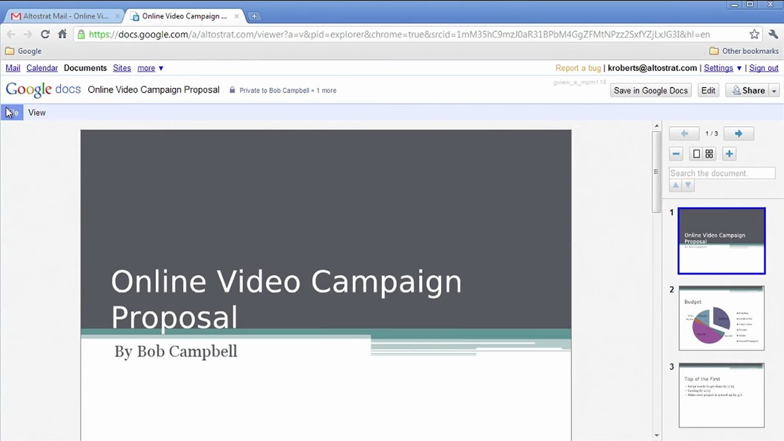Click Private to Bob Campbell text
The height and width of the screenshot is (441, 784).
pos(288,90)
